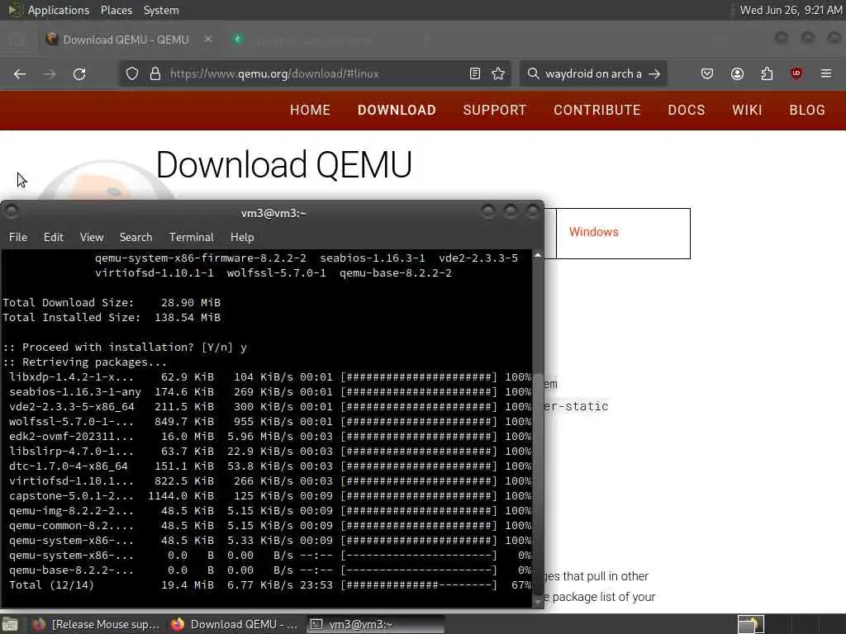Open terminal File menu
The width and height of the screenshot is (846, 634).
(18, 237)
